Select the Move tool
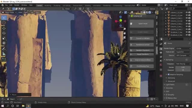This screenshot has width=192, height=108. pyautogui.click(x=4, y=28)
